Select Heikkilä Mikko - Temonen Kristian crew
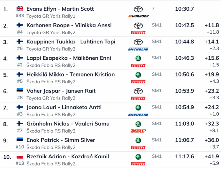 [70, 74]
